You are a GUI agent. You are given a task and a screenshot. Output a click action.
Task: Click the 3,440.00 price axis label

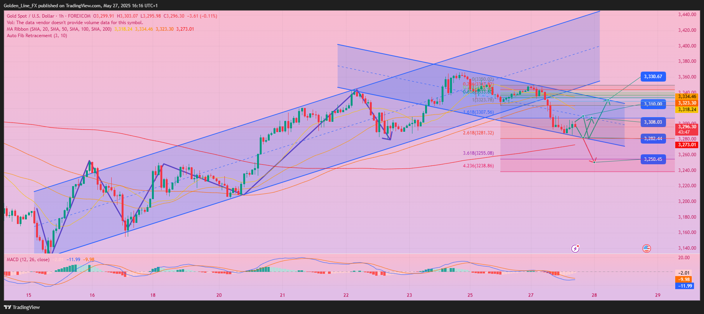687,15
